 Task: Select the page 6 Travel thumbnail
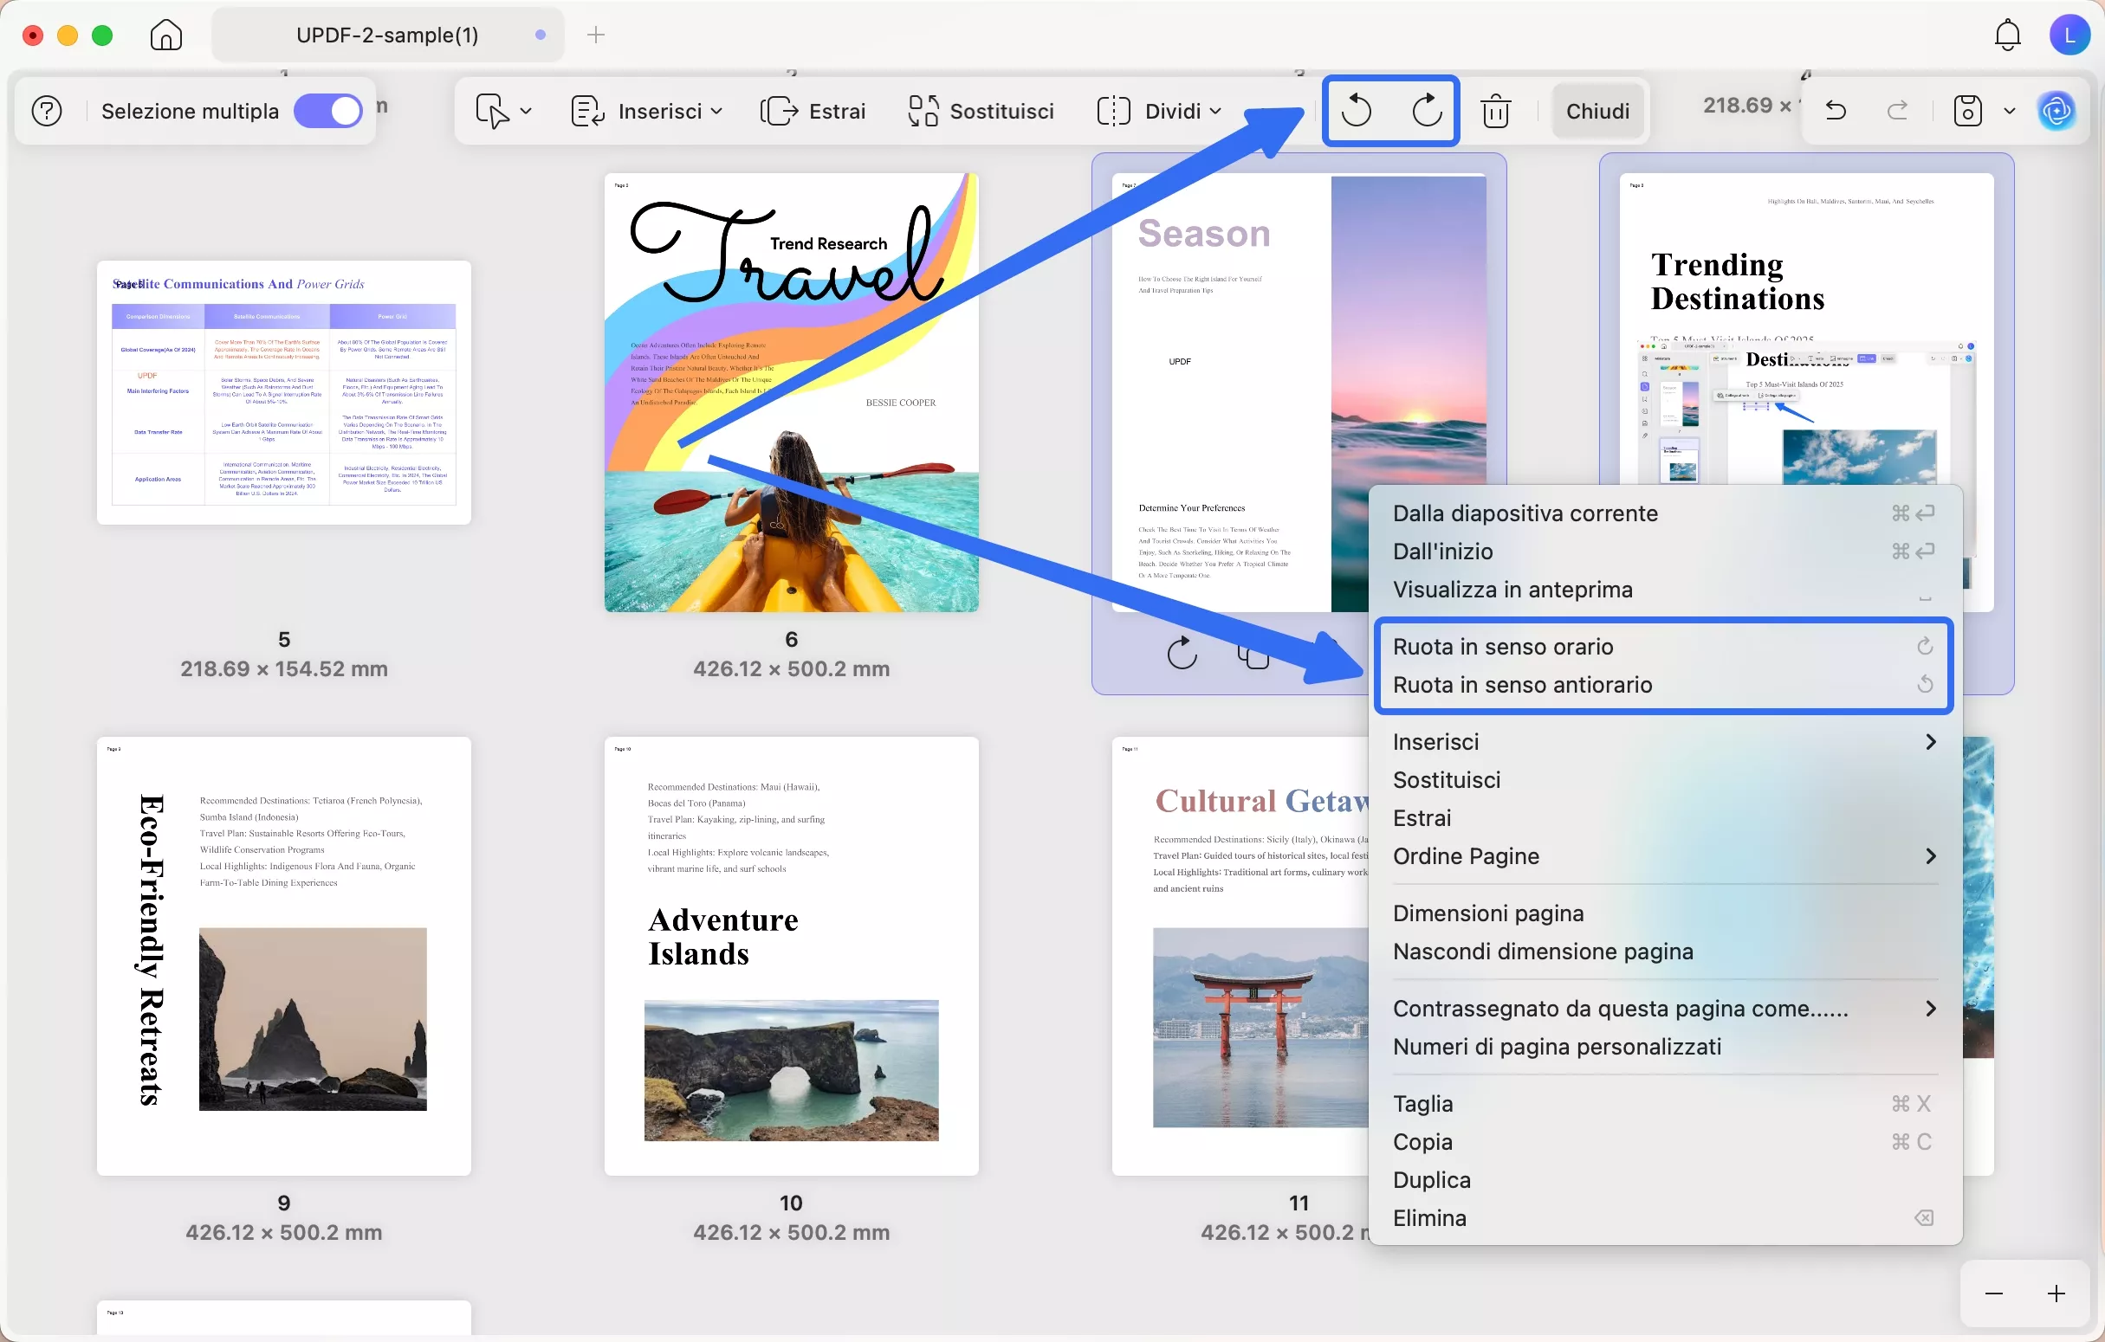(791, 393)
